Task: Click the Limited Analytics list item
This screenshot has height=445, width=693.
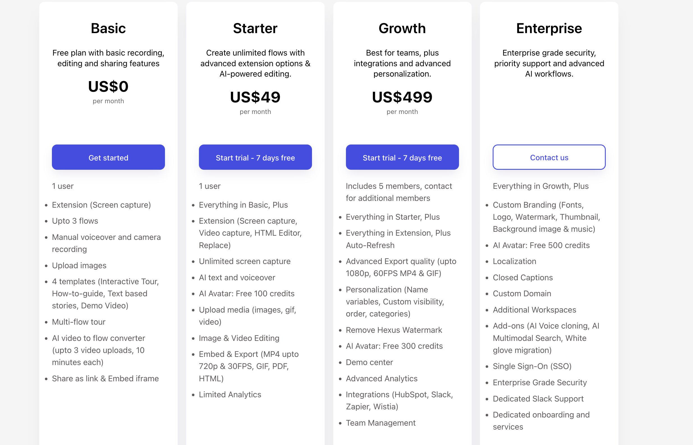Action: [x=230, y=394]
